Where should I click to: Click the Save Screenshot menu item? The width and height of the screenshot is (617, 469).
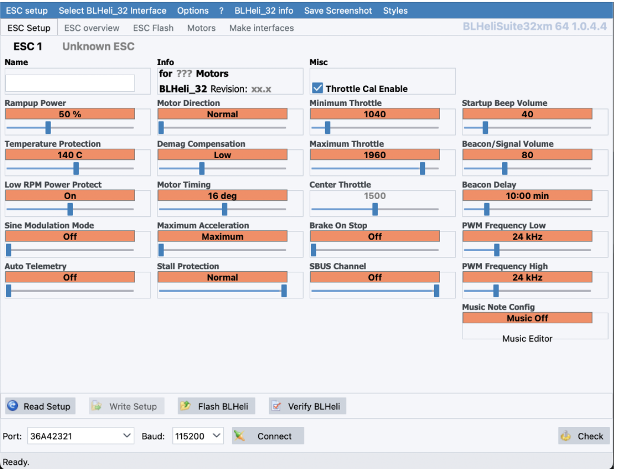[338, 11]
